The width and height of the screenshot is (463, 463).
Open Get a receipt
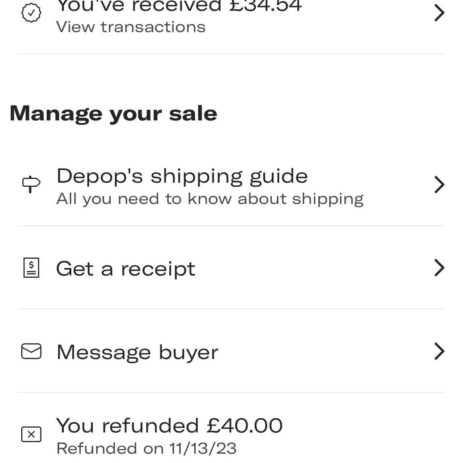pyautogui.click(x=126, y=268)
